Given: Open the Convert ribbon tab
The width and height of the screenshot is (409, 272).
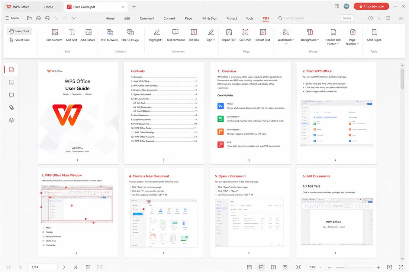Looking at the screenshot, I should [169, 18].
